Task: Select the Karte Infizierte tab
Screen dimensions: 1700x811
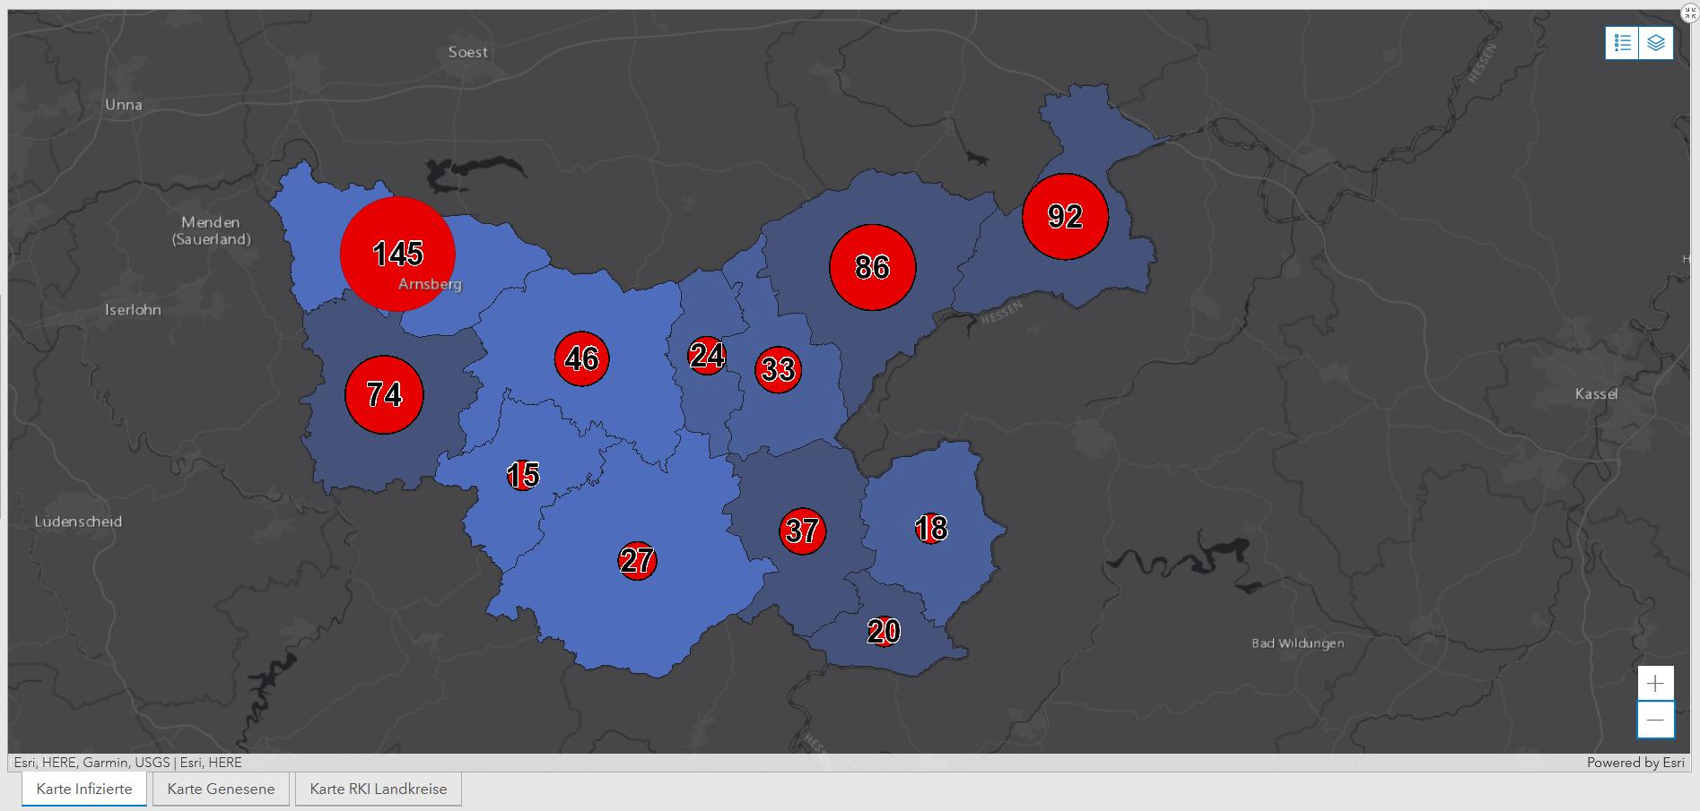Action: (x=84, y=789)
